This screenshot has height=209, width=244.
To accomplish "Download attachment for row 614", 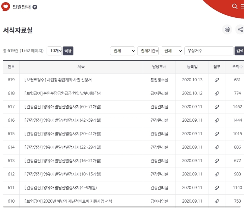I will coord(217,147).
